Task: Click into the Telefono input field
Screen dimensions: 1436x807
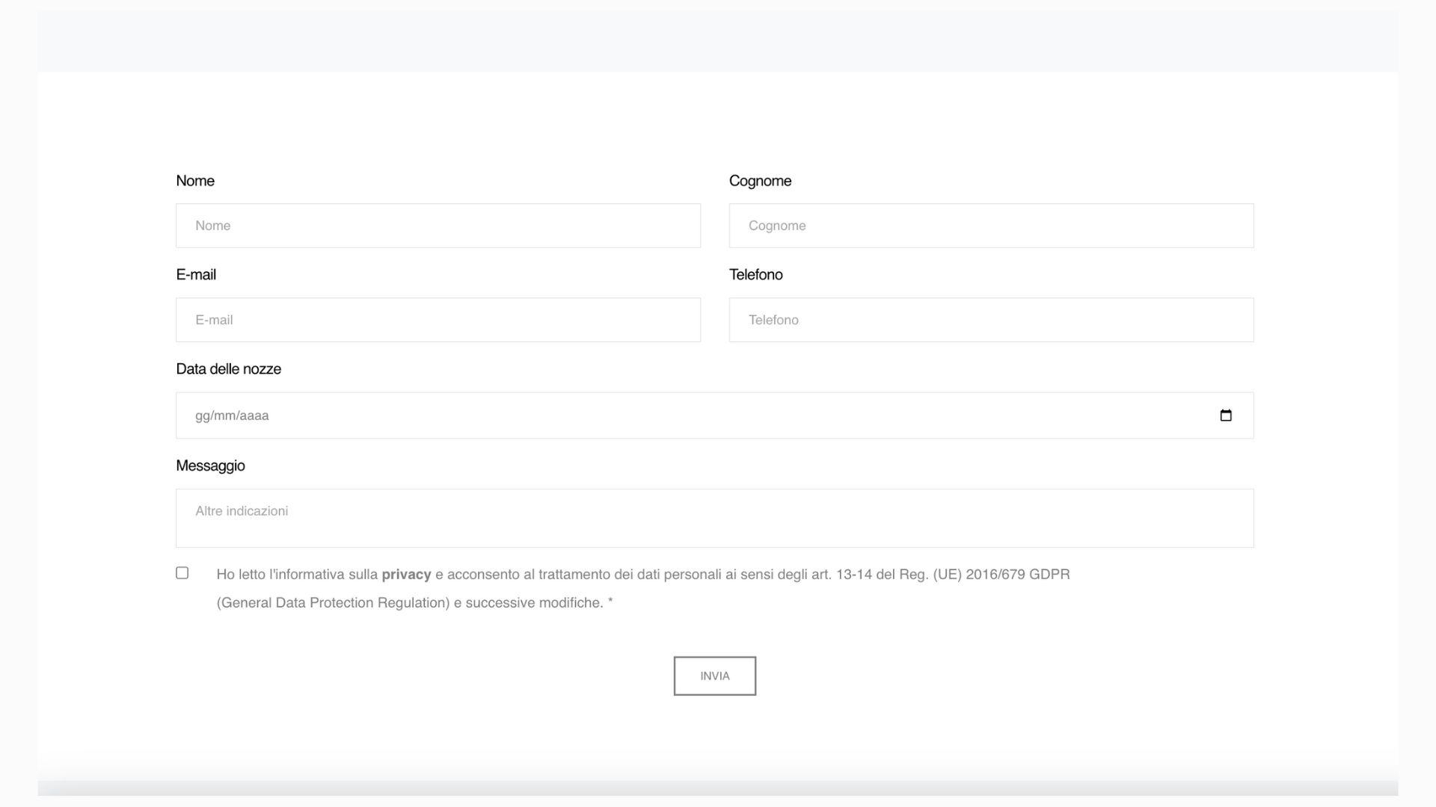Action: 991,320
